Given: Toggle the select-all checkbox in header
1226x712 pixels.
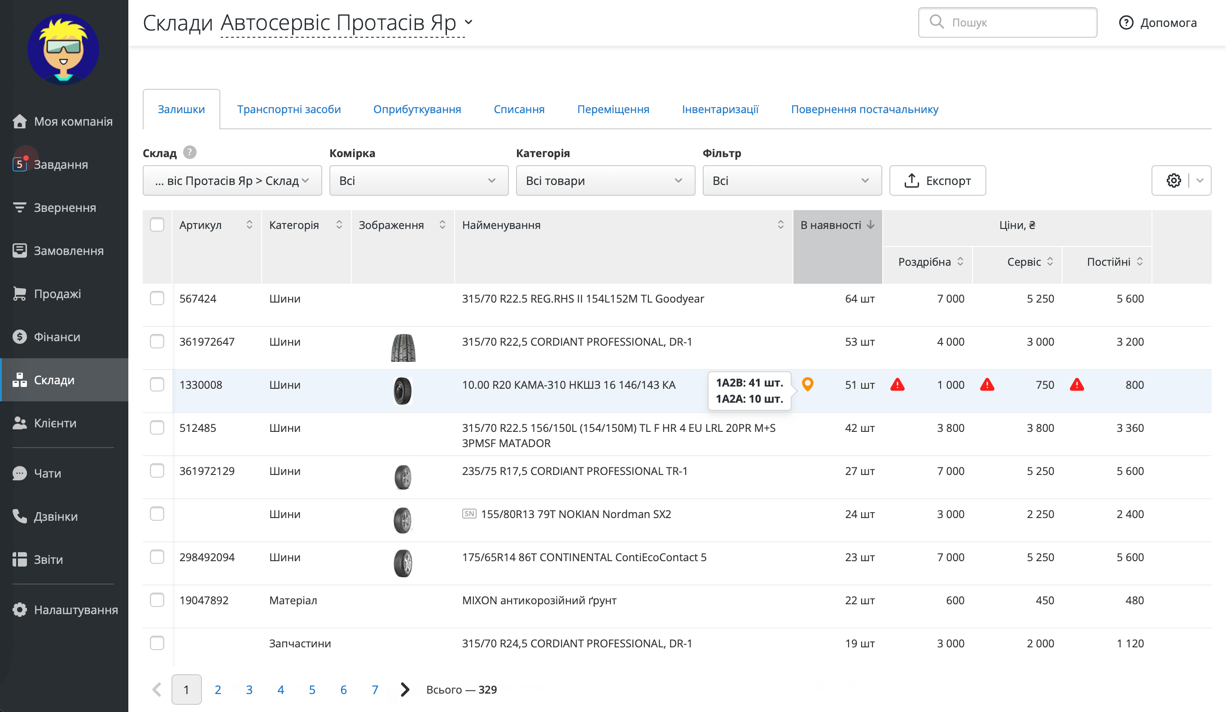Looking at the screenshot, I should (157, 224).
